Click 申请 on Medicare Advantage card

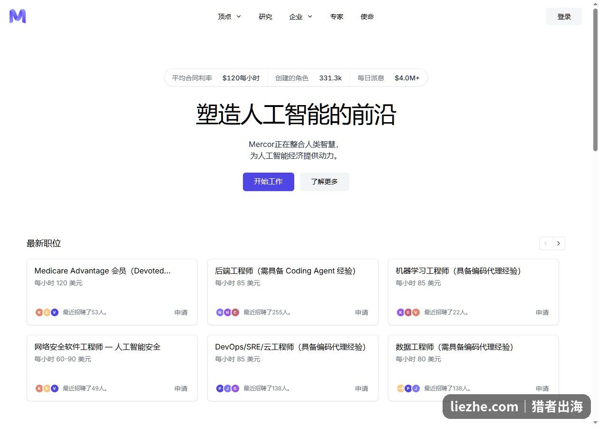click(x=181, y=312)
